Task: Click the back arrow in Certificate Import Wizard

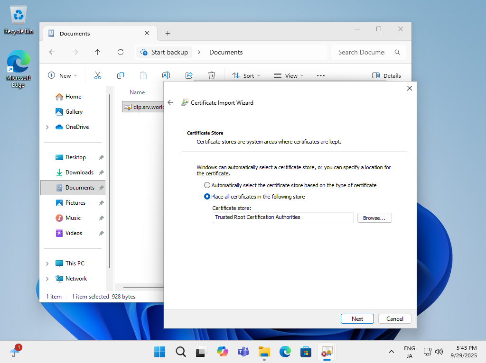Action: pyautogui.click(x=170, y=102)
